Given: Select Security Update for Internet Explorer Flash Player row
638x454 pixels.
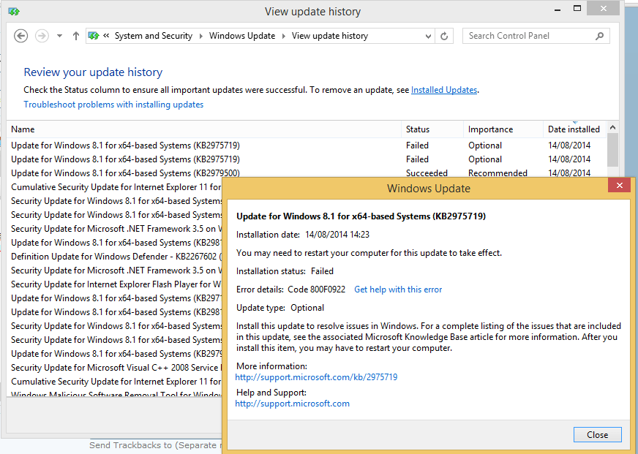Looking at the screenshot, I should click(x=116, y=284).
